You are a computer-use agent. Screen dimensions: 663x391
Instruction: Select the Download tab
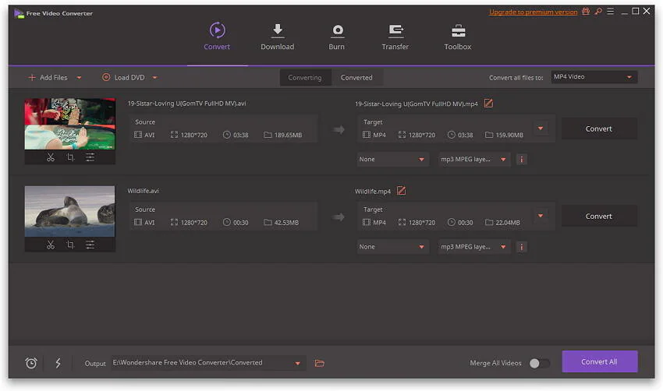pos(278,37)
